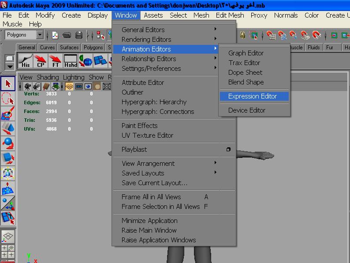Activate the Scale tool cube icon

click(x=8, y=158)
